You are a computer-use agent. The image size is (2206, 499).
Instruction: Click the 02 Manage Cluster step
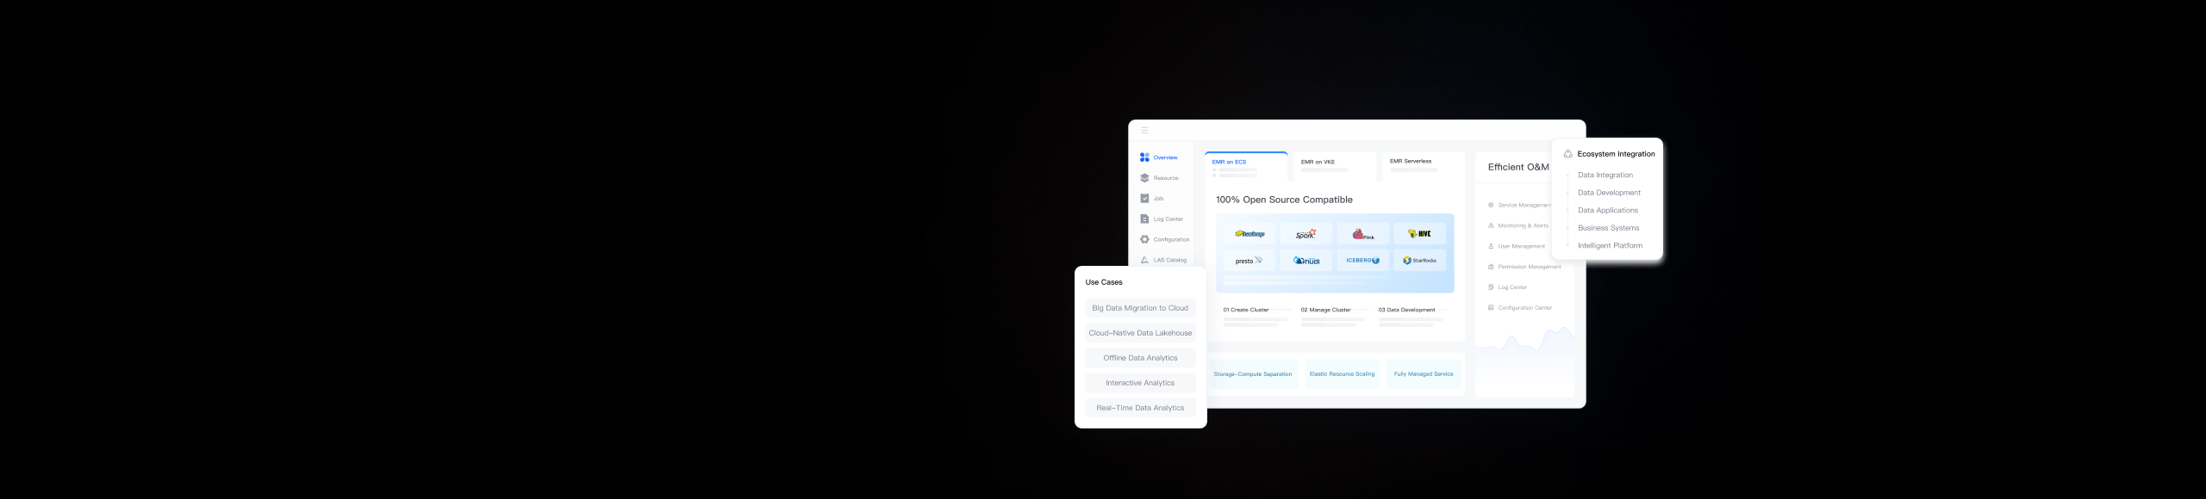point(1325,310)
